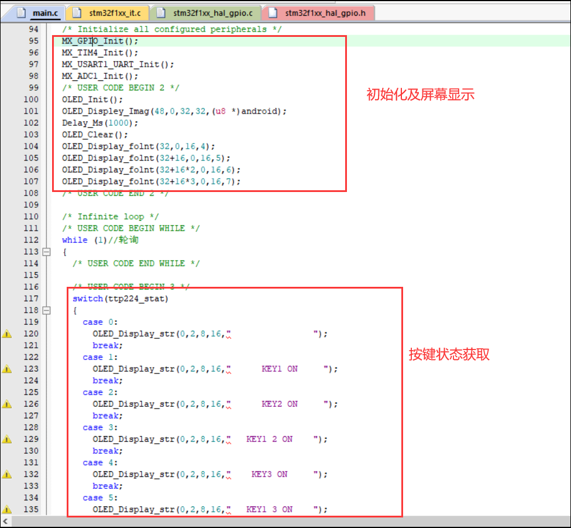The width and height of the screenshot is (571, 528).
Task: Click the break statement on line 127
Action: point(108,416)
